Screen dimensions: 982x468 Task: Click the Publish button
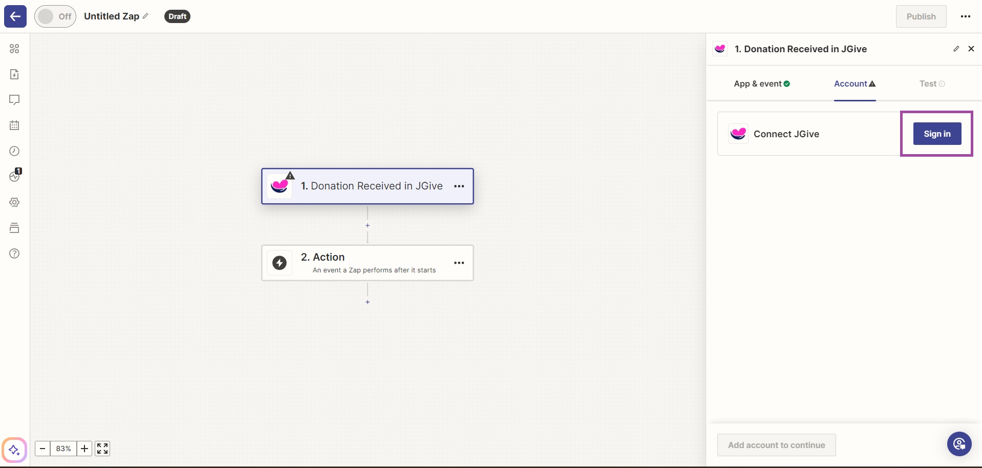click(921, 16)
